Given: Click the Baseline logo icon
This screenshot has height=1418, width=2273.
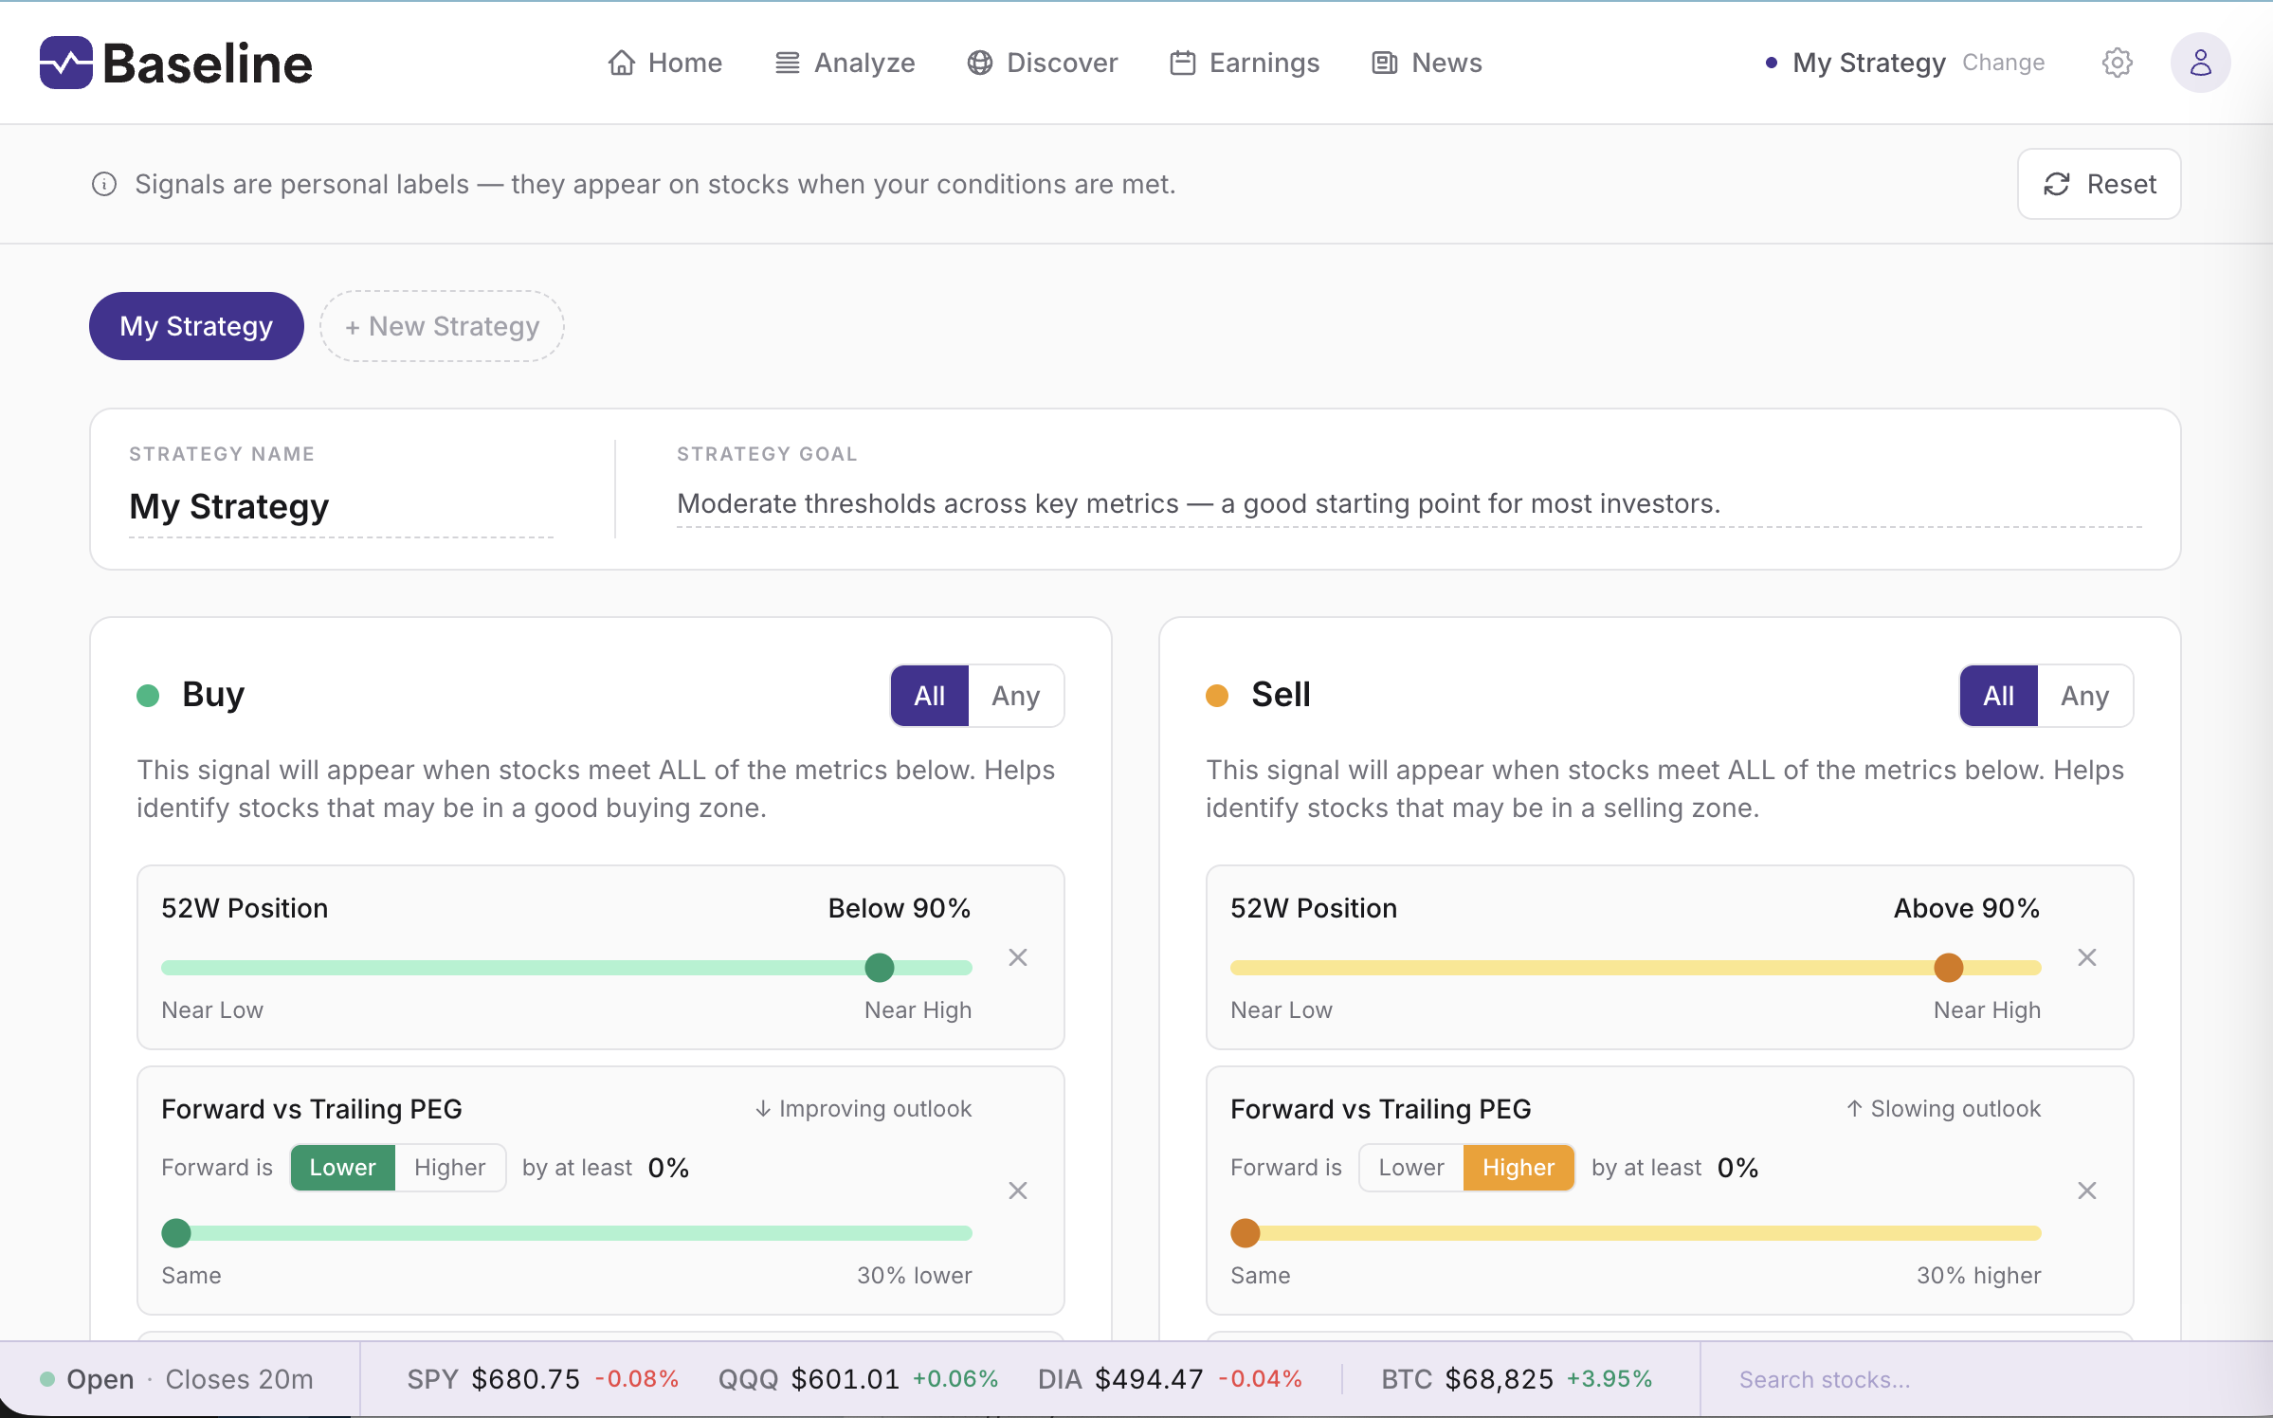Looking at the screenshot, I should click(x=66, y=63).
